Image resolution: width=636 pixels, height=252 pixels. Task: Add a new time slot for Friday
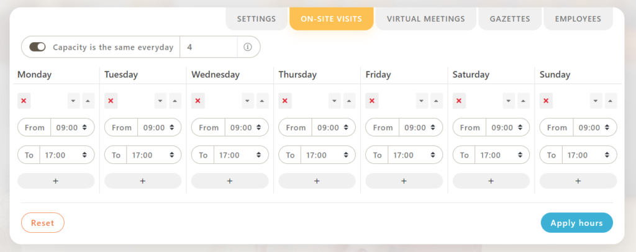point(404,181)
